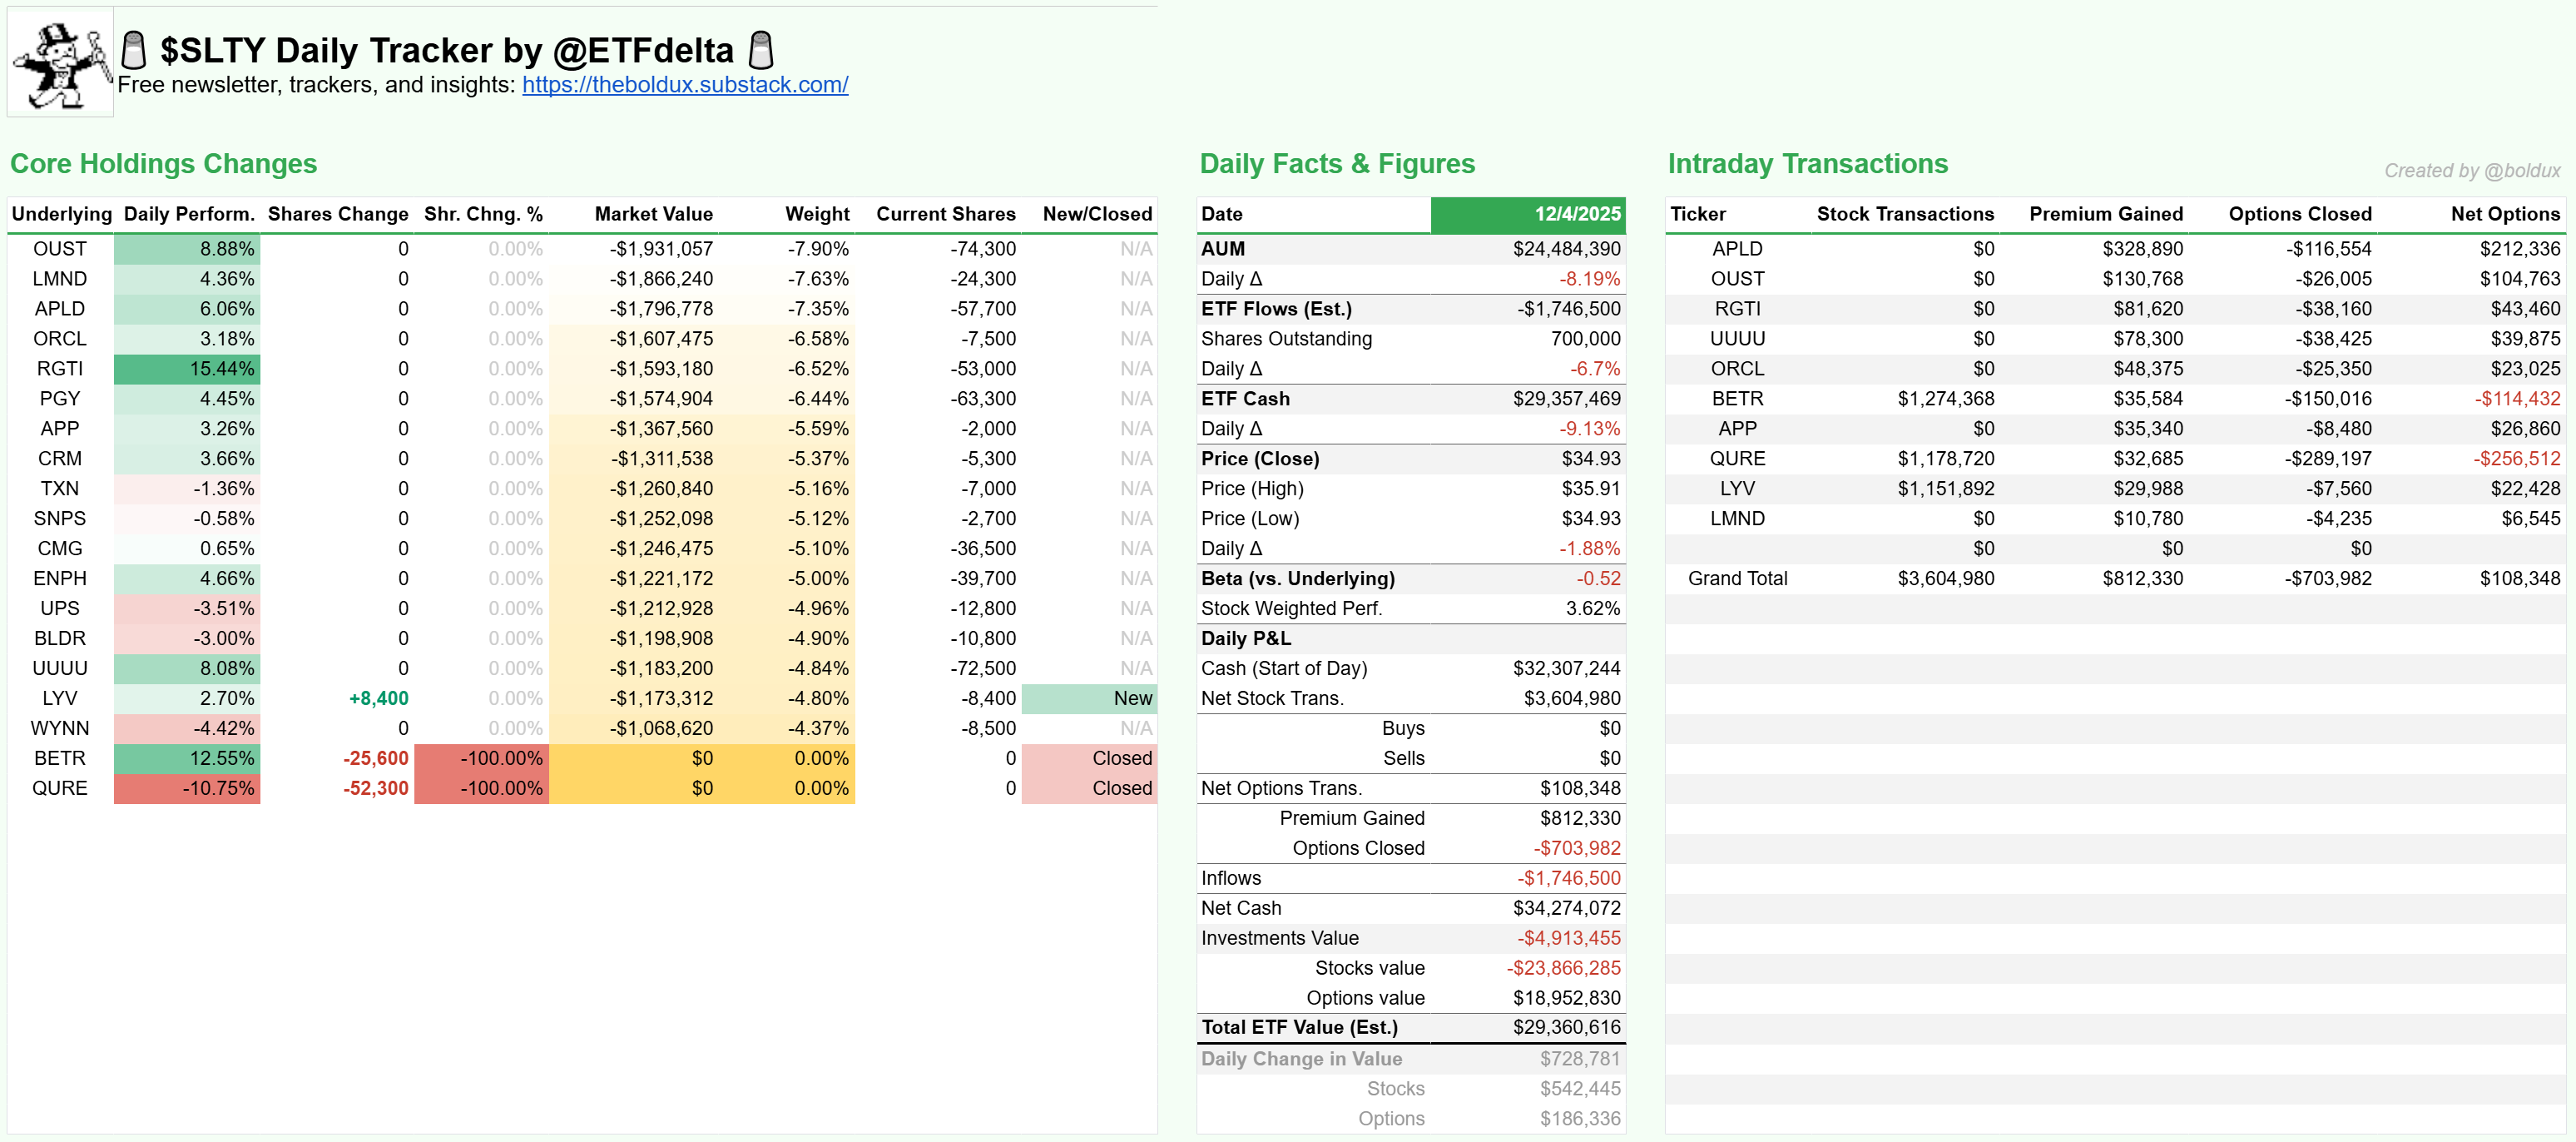Select the Core Holdings Changes heading
This screenshot has width=2576, height=1142.
(x=163, y=164)
